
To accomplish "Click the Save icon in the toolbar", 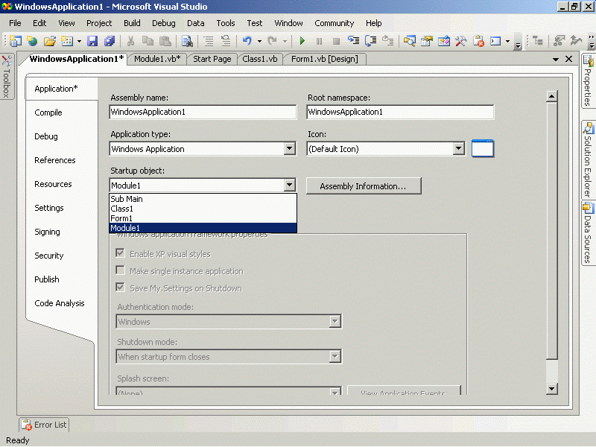I will click(93, 42).
